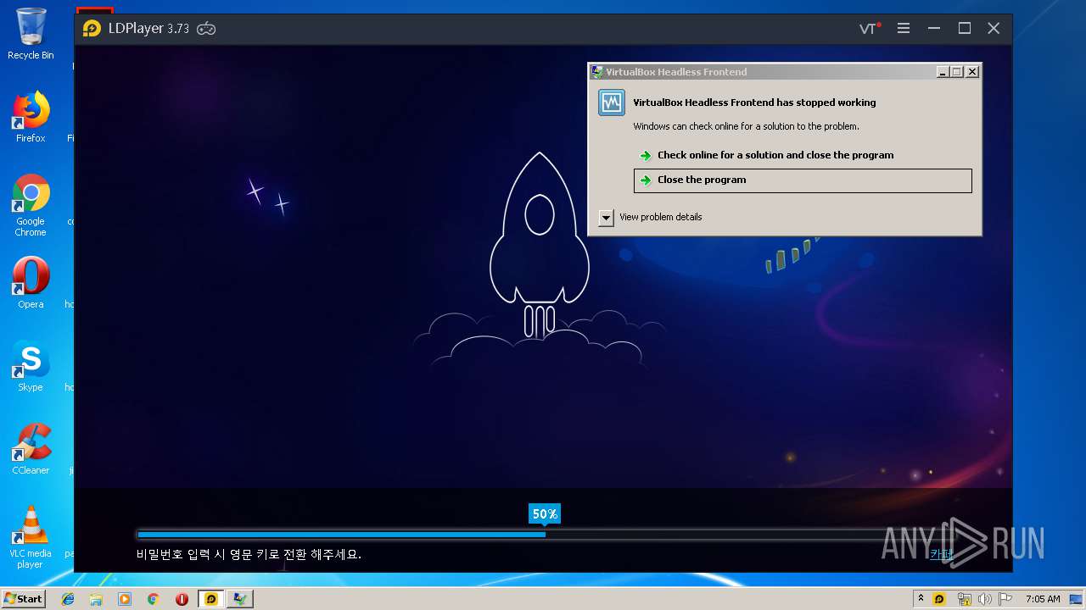Screen dimensions: 1086x610
Task: Switch to LDPlayer taskbar button
Action: [x=211, y=599]
